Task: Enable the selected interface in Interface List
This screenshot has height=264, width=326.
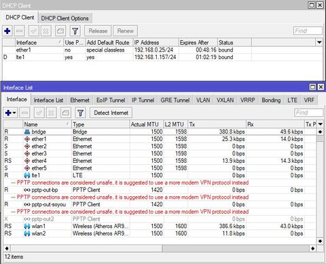Action: [39, 113]
